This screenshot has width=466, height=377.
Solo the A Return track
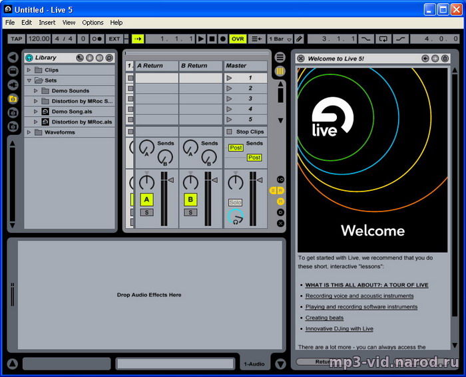coord(146,213)
